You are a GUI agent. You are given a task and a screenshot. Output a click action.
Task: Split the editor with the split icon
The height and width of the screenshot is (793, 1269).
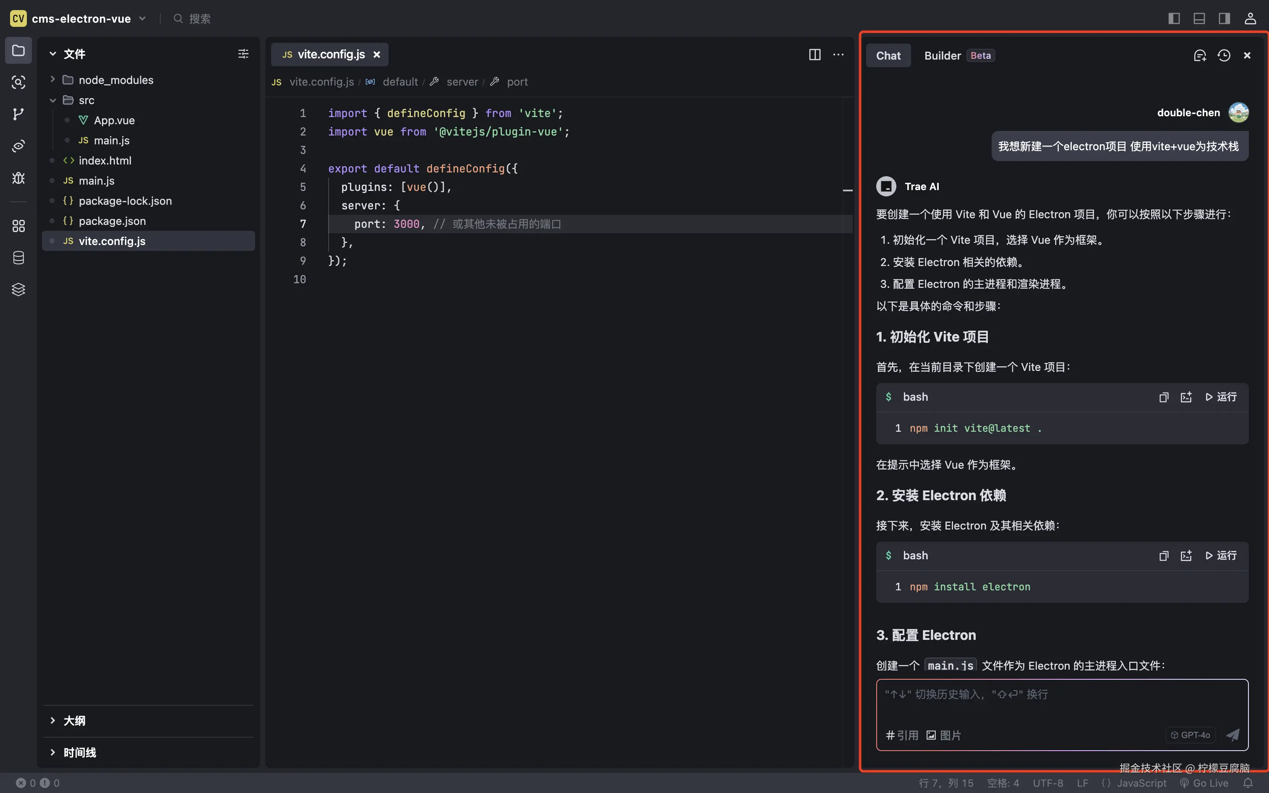pyautogui.click(x=815, y=55)
